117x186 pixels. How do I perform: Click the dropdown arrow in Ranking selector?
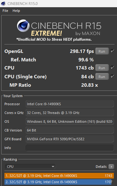coord(53,167)
